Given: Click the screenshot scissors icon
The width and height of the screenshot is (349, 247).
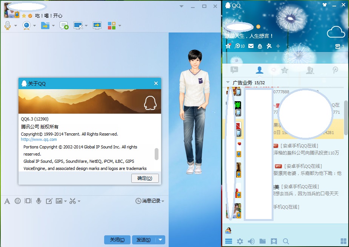Looking at the screenshot, I should pos(72,201).
